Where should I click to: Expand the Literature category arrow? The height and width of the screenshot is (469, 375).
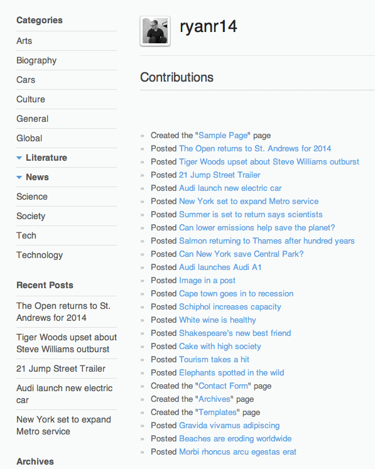point(19,158)
